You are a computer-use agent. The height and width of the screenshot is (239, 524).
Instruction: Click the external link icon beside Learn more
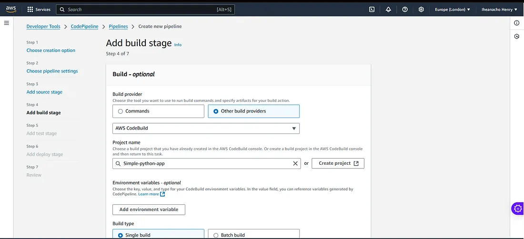coord(162,194)
